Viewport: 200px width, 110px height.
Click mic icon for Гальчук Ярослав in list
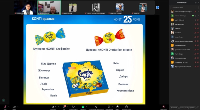(195, 41)
